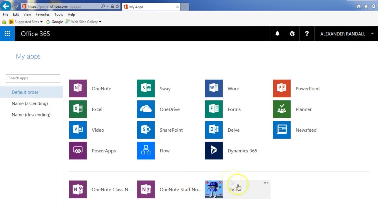Open the Word app icon
Image resolution: width=378 pixels, height=213 pixels.
[x=214, y=88]
